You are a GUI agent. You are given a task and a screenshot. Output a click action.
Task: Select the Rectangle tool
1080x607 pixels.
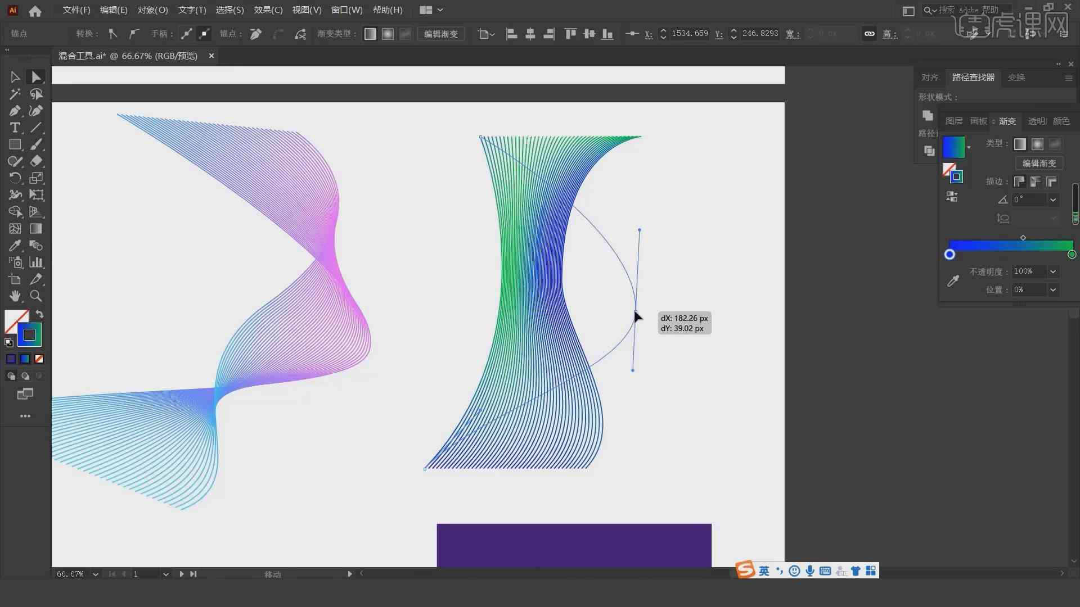(x=15, y=144)
